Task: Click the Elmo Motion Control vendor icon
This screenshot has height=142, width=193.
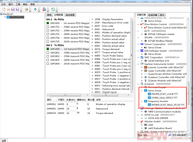Action: click(142, 24)
